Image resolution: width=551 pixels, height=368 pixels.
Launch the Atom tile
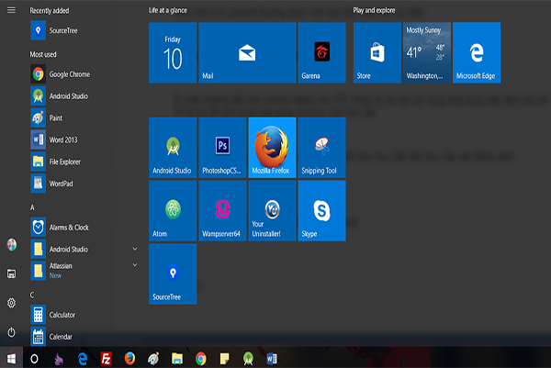pyautogui.click(x=173, y=211)
